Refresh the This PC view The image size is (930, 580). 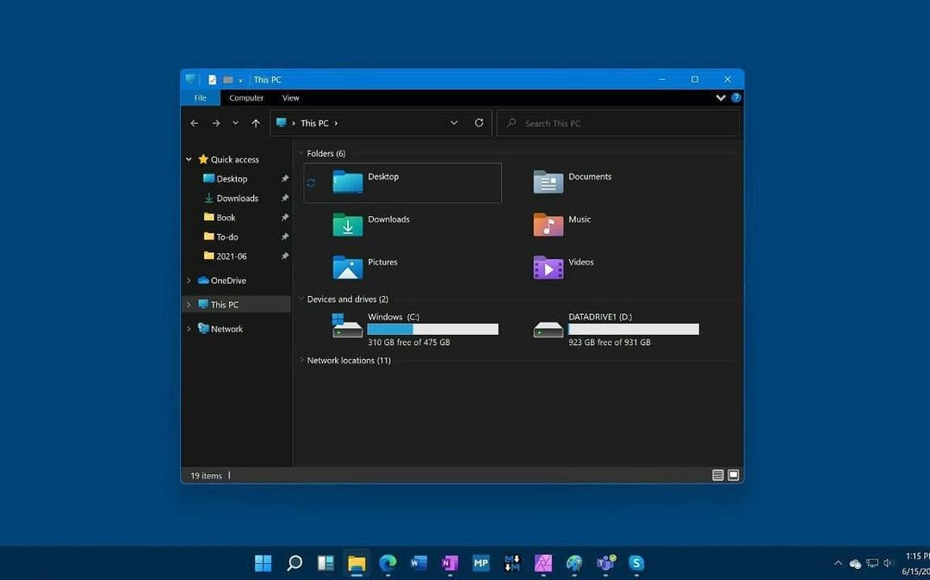[480, 123]
